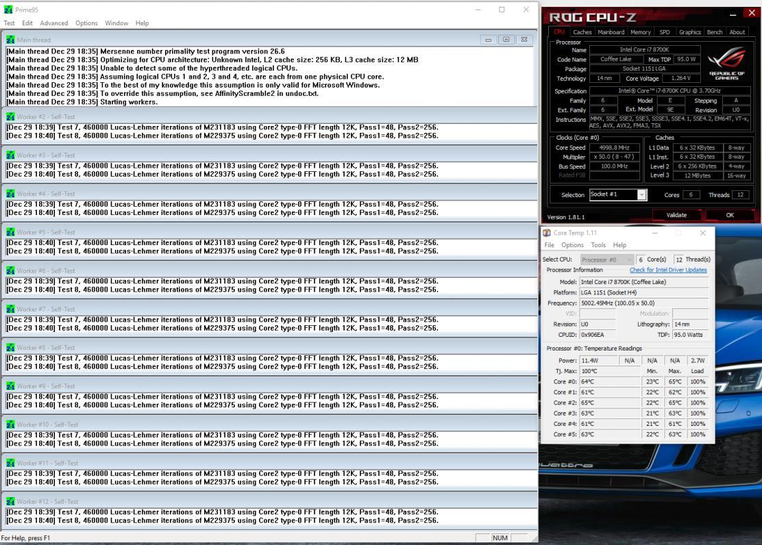Image resolution: width=762 pixels, height=545 pixels.
Task: Minimize the ROG CPU-Z window
Action: click(x=733, y=14)
